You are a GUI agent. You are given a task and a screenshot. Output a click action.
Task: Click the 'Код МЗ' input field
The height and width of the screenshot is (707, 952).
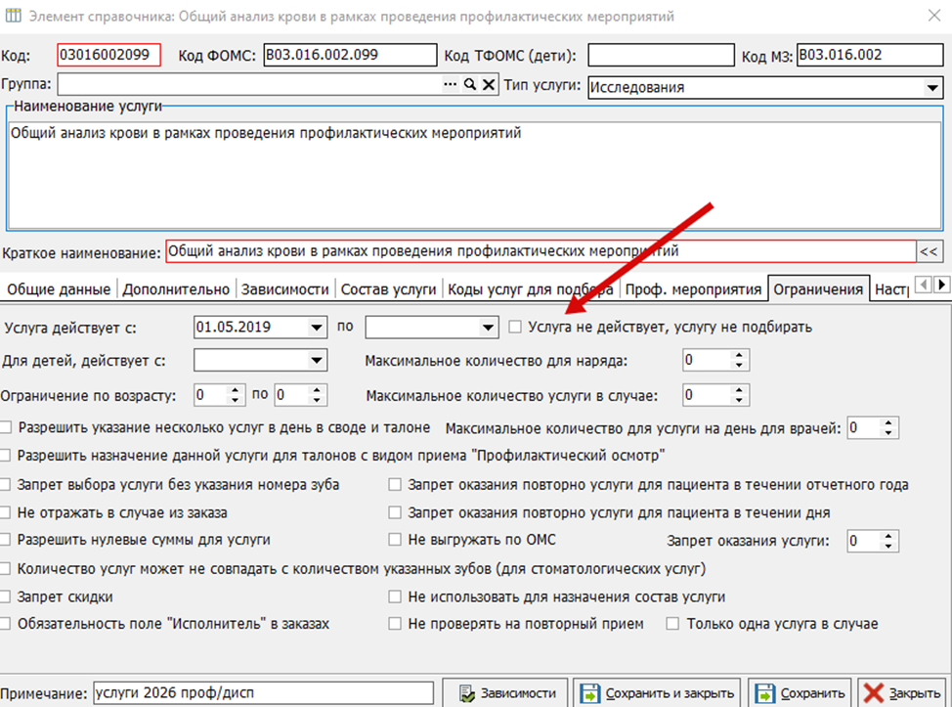[870, 56]
